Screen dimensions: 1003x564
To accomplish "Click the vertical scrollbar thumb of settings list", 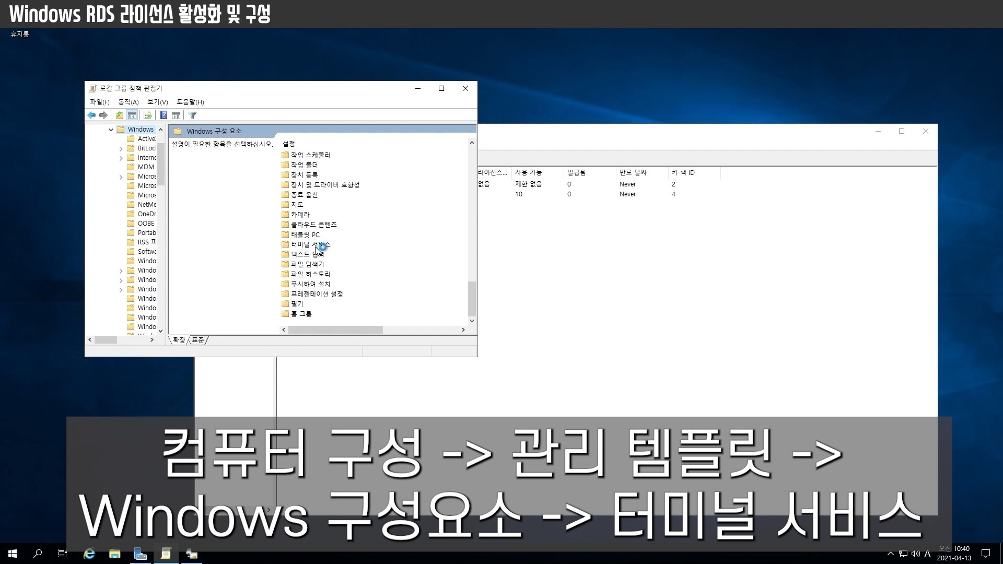I will (x=472, y=299).
